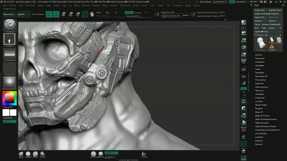The height and width of the screenshot is (161, 287).
Task: Click the Rotate view icon on right shelf
Action: tap(244, 122)
